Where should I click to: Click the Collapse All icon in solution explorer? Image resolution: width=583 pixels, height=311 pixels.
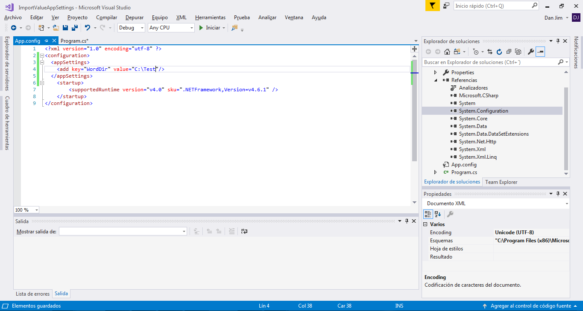click(x=508, y=52)
